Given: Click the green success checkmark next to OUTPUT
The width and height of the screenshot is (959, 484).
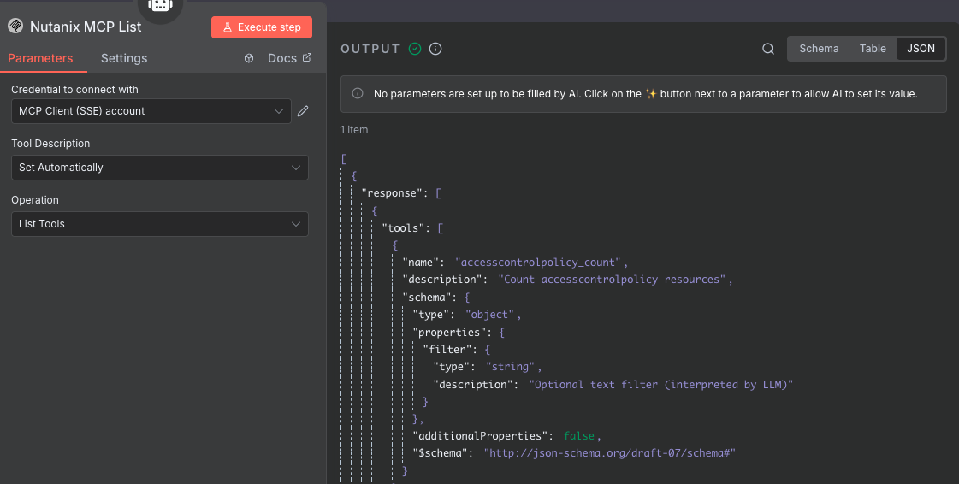Looking at the screenshot, I should tap(415, 49).
